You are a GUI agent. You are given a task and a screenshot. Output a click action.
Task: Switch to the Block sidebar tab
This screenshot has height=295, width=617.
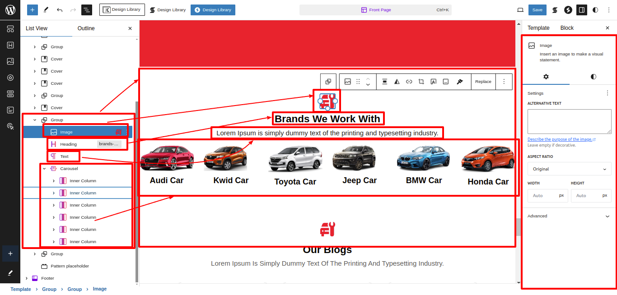(567, 28)
